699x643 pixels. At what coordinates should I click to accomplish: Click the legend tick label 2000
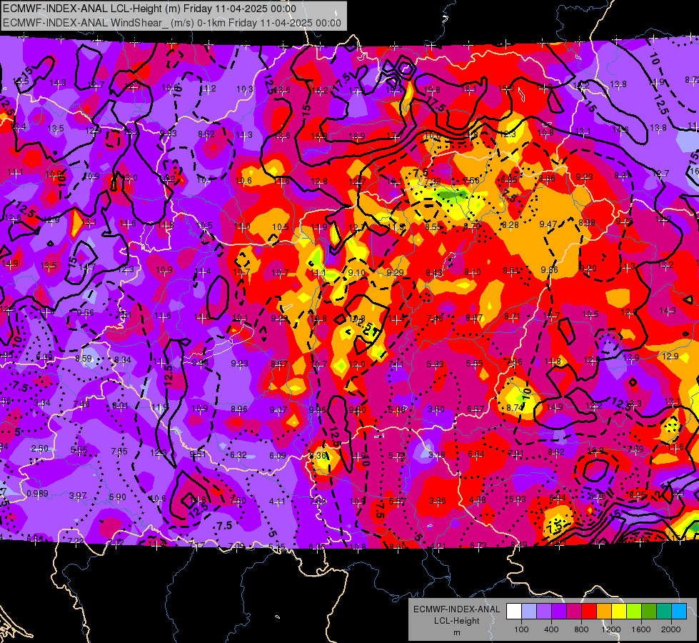pyautogui.click(x=671, y=629)
